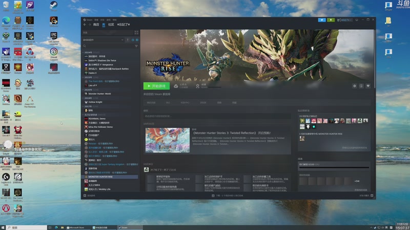Collapse the 2024 year group
The height and width of the screenshot is (230, 410).
(x=83, y=53)
